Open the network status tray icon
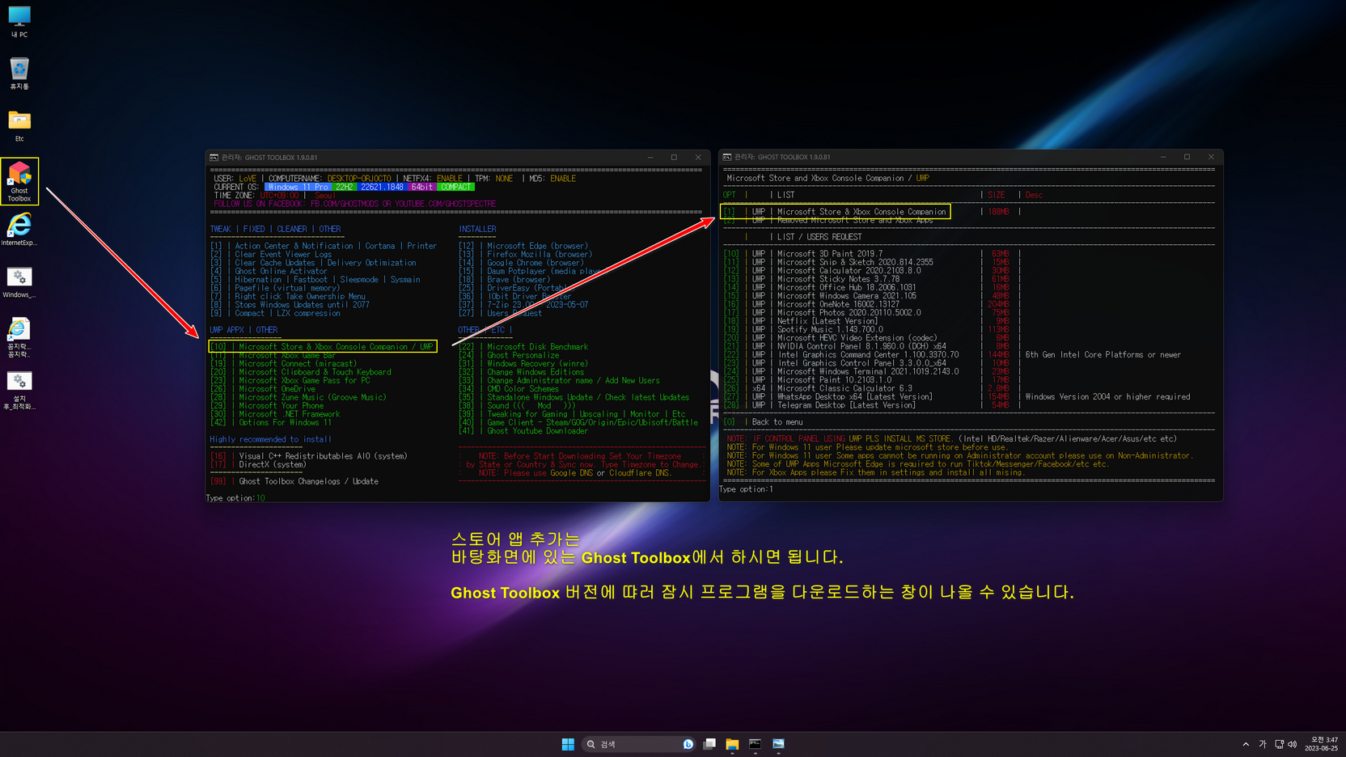 (x=1279, y=744)
